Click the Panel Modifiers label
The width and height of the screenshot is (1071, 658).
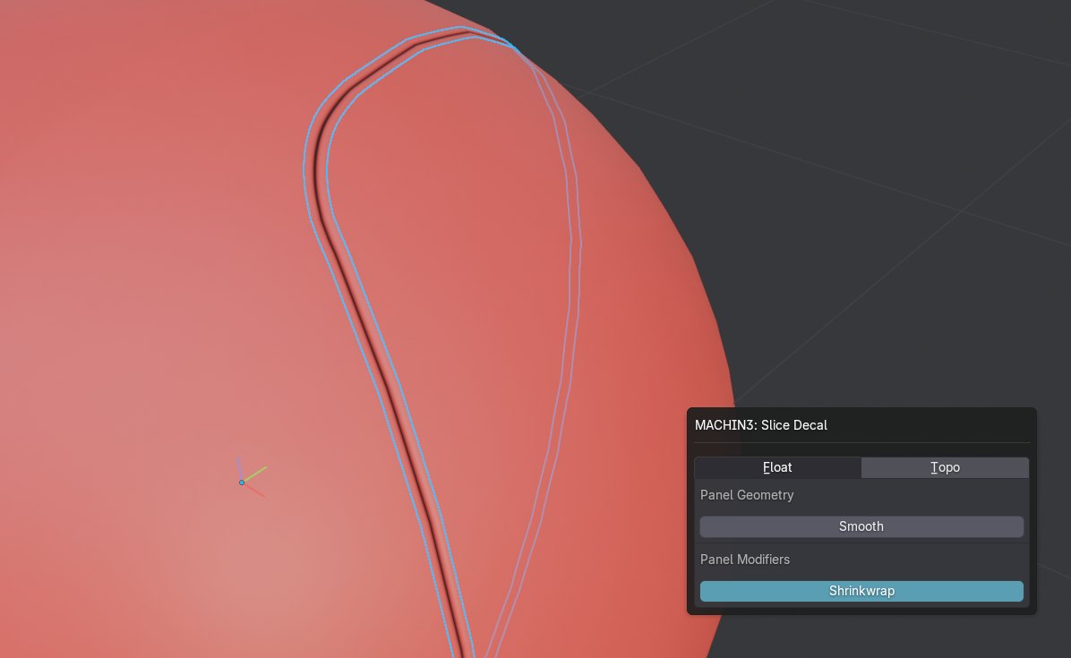745,560
